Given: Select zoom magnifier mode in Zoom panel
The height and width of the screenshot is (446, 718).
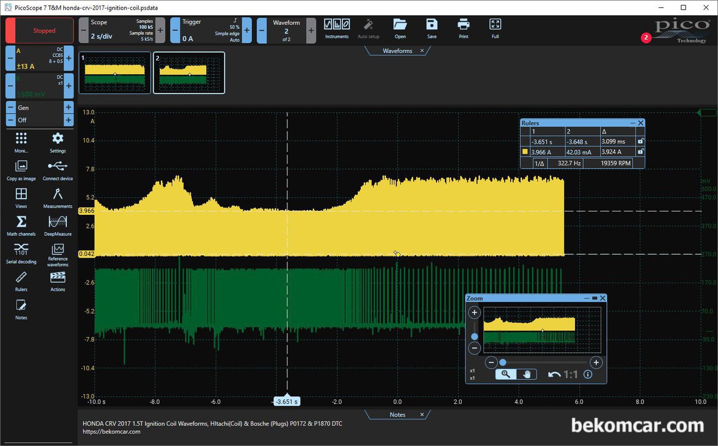Looking at the screenshot, I should tap(505, 375).
